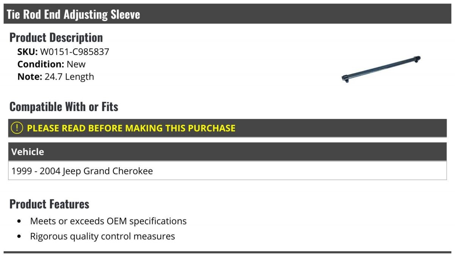Select the Rigorous quality control measures text
Image resolution: width=455 pixels, height=257 pixels.
coord(103,237)
